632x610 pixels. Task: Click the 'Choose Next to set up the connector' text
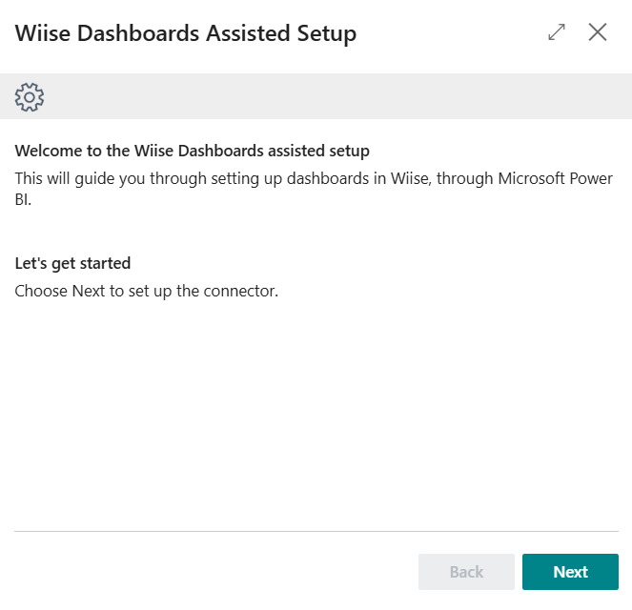147,291
